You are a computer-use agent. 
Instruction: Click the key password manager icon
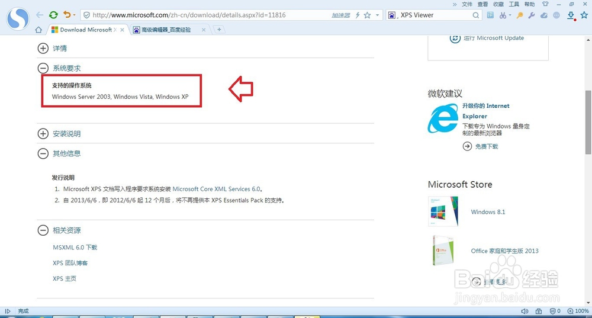coord(520,15)
